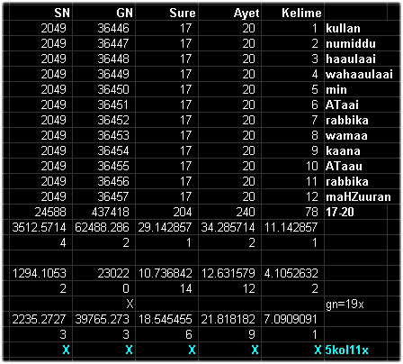Select the Ayet column header cell
This screenshot has width=403, height=364.
[229, 13]
